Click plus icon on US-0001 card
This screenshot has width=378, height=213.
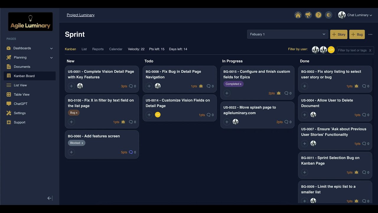(x=71, y=86)
